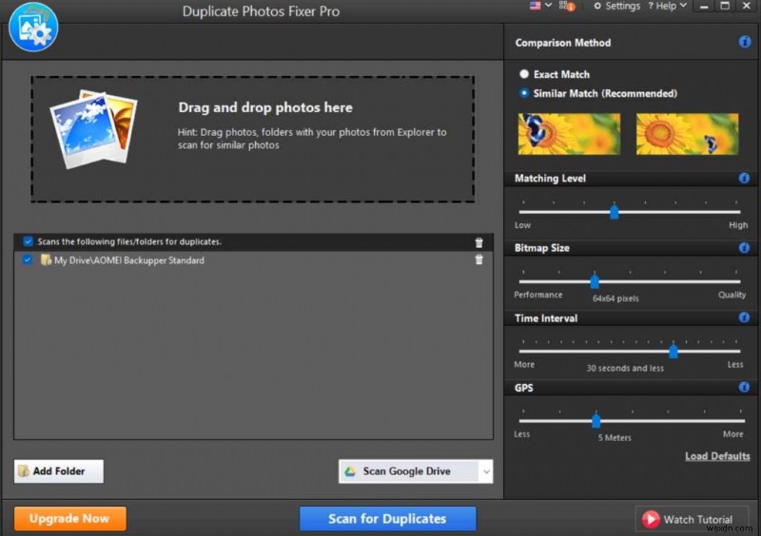Click the left sunflower sample thumbnail
761x536 pixels.
[x=569, y=134]
